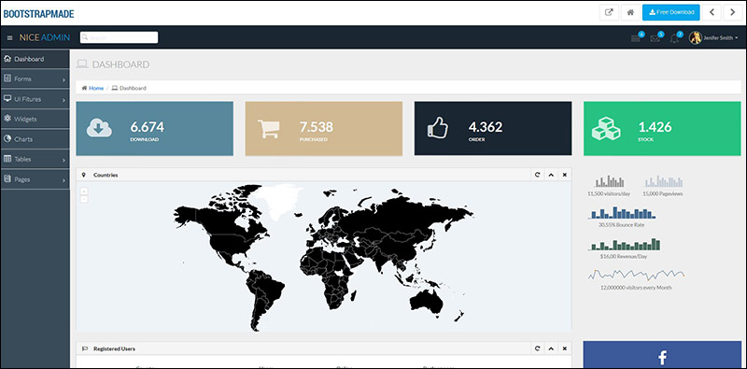
Task: Click the Pageviews bar sparkline
Action: tap(664, 181)
